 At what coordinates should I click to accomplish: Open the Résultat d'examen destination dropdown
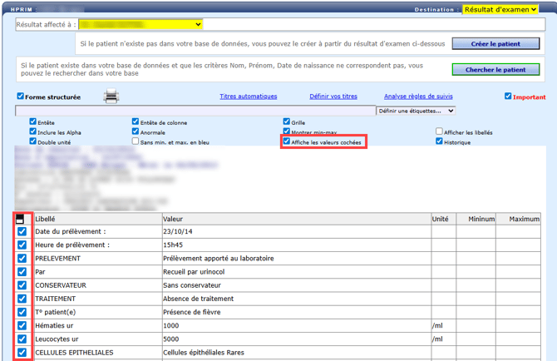click(x=500, y=9)
